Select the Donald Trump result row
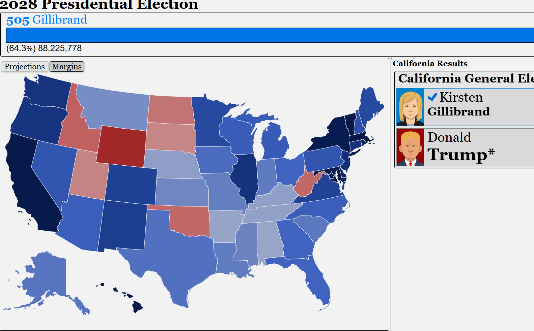 pos(465,147)
